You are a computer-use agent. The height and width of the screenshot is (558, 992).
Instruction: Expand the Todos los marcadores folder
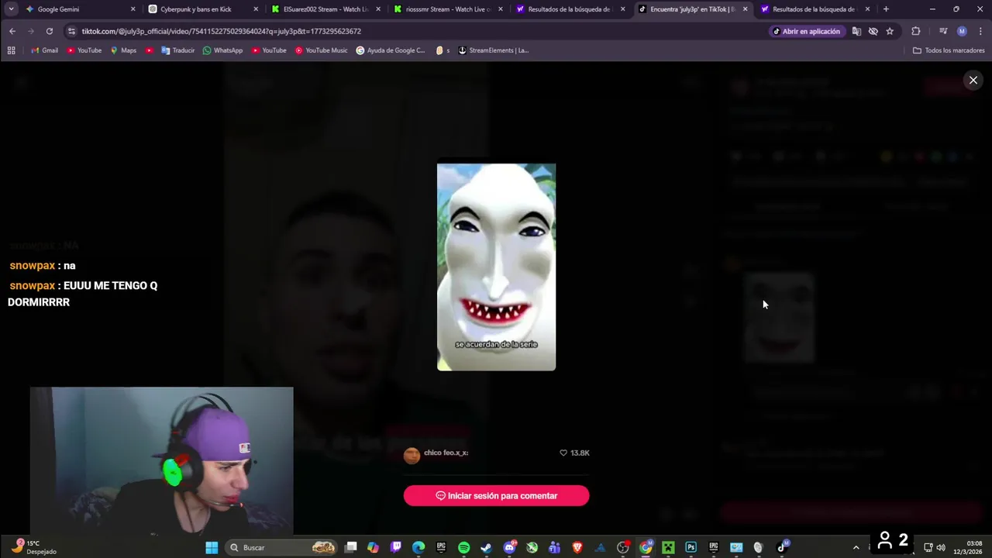pyautogui.click(x=949, y=50)
